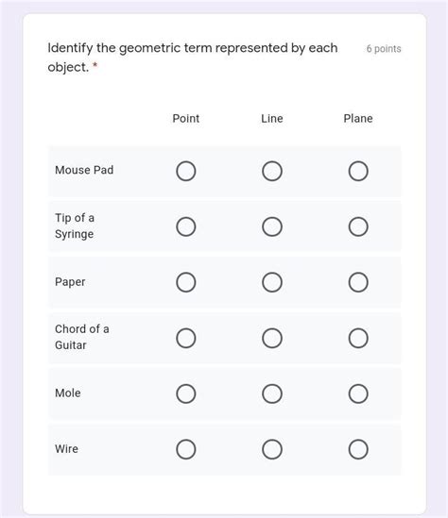Set Mole row to Plane
This screenshot has width=448, height=518.
pos(358,393)
